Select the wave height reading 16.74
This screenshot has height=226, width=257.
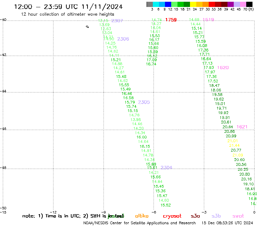[151, 64]
